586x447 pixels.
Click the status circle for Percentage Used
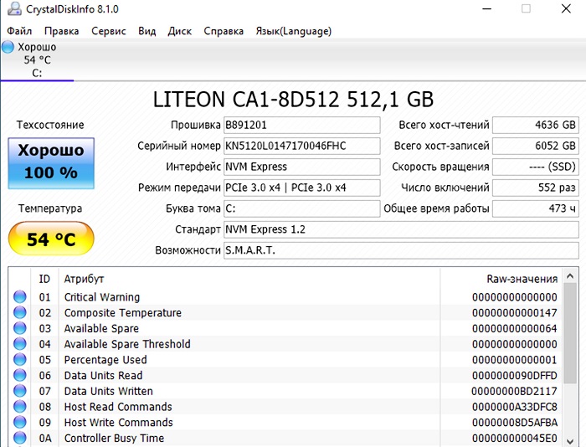(x=20, y=360)
